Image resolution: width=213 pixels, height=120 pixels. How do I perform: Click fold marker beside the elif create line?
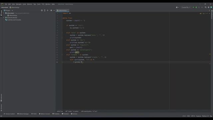pos(62,55)
